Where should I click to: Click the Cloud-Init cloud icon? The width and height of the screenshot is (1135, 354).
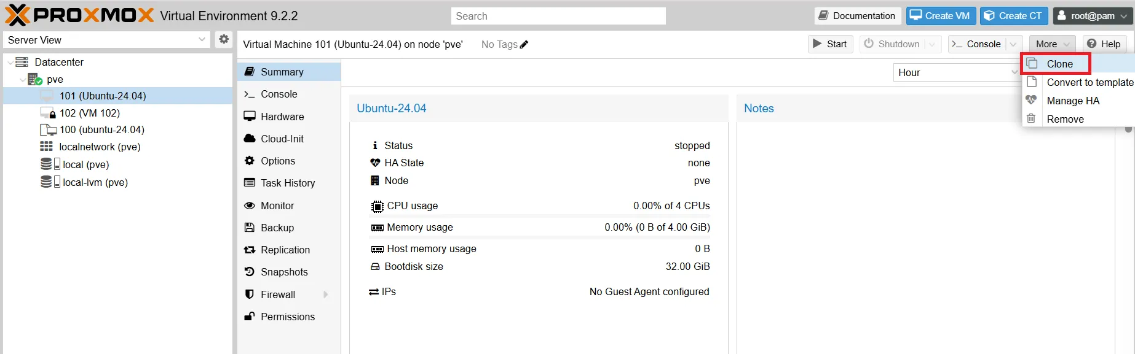pos(250,138)
